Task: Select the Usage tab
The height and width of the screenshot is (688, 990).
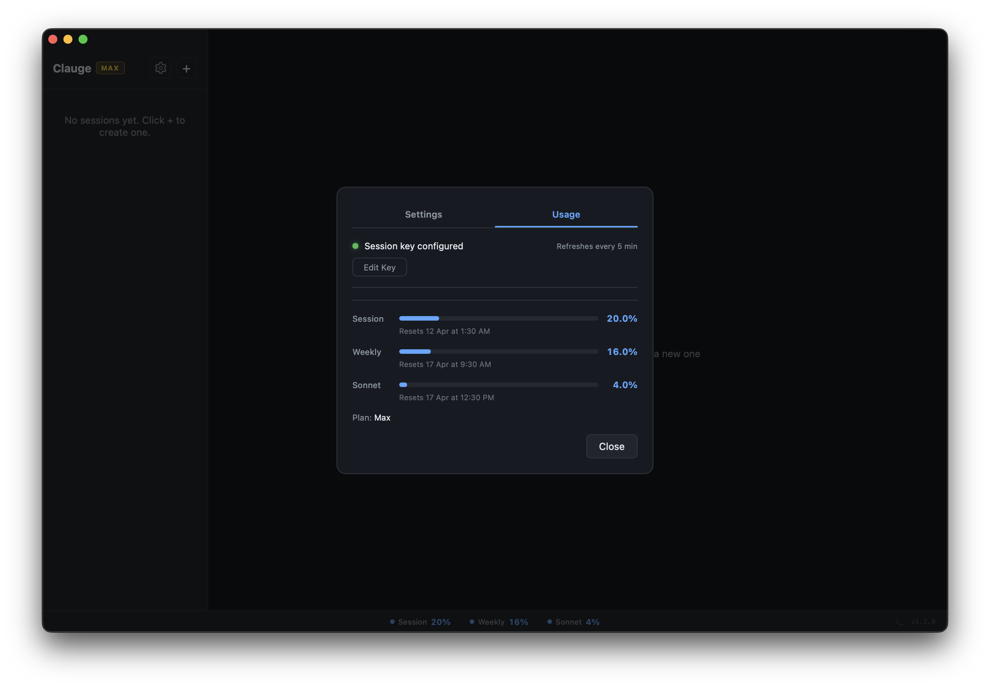Action: 566,214
